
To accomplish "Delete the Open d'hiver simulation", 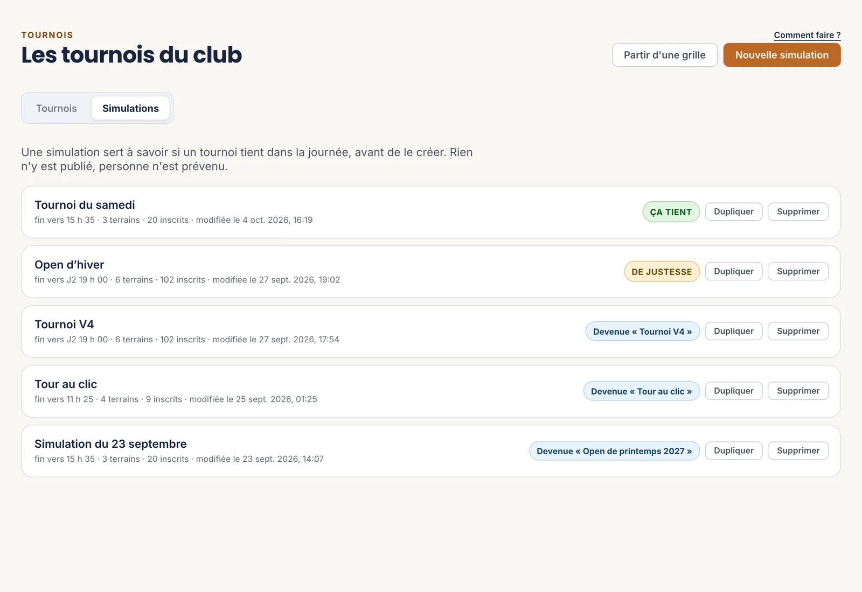I will click(798, 271).
